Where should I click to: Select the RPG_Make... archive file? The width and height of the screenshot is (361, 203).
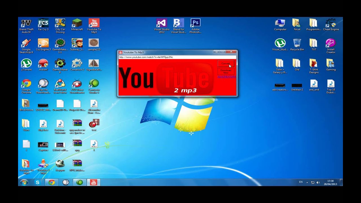(x=77, y=165)
